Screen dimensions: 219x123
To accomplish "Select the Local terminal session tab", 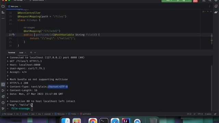I will click(x=21, y=53).
